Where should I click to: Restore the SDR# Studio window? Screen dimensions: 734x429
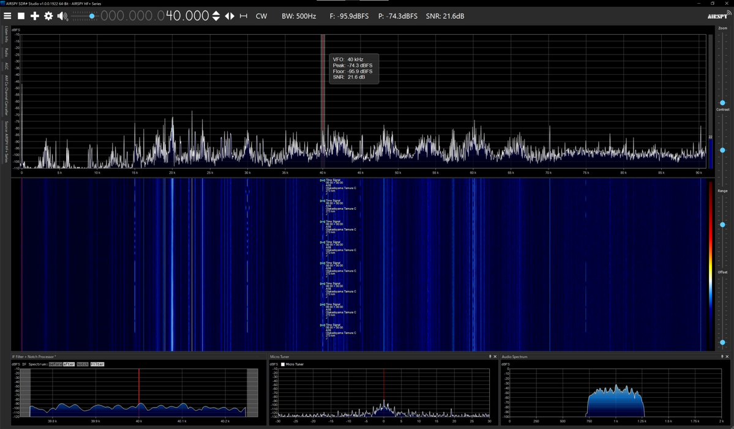[713, 3]
